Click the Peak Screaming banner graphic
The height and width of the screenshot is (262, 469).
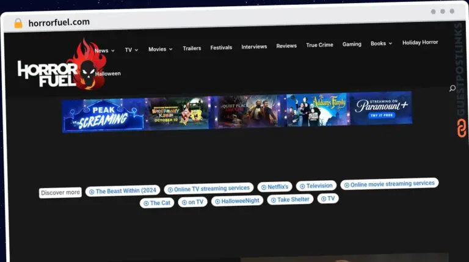pyautogui.click(x=103, y=114)
